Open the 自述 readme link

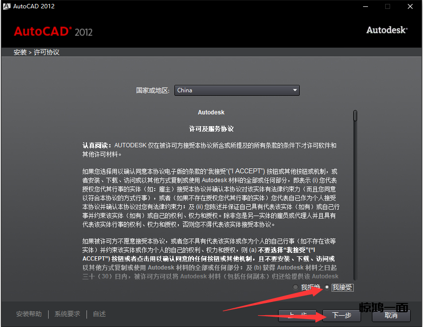(x=99, y=314)
